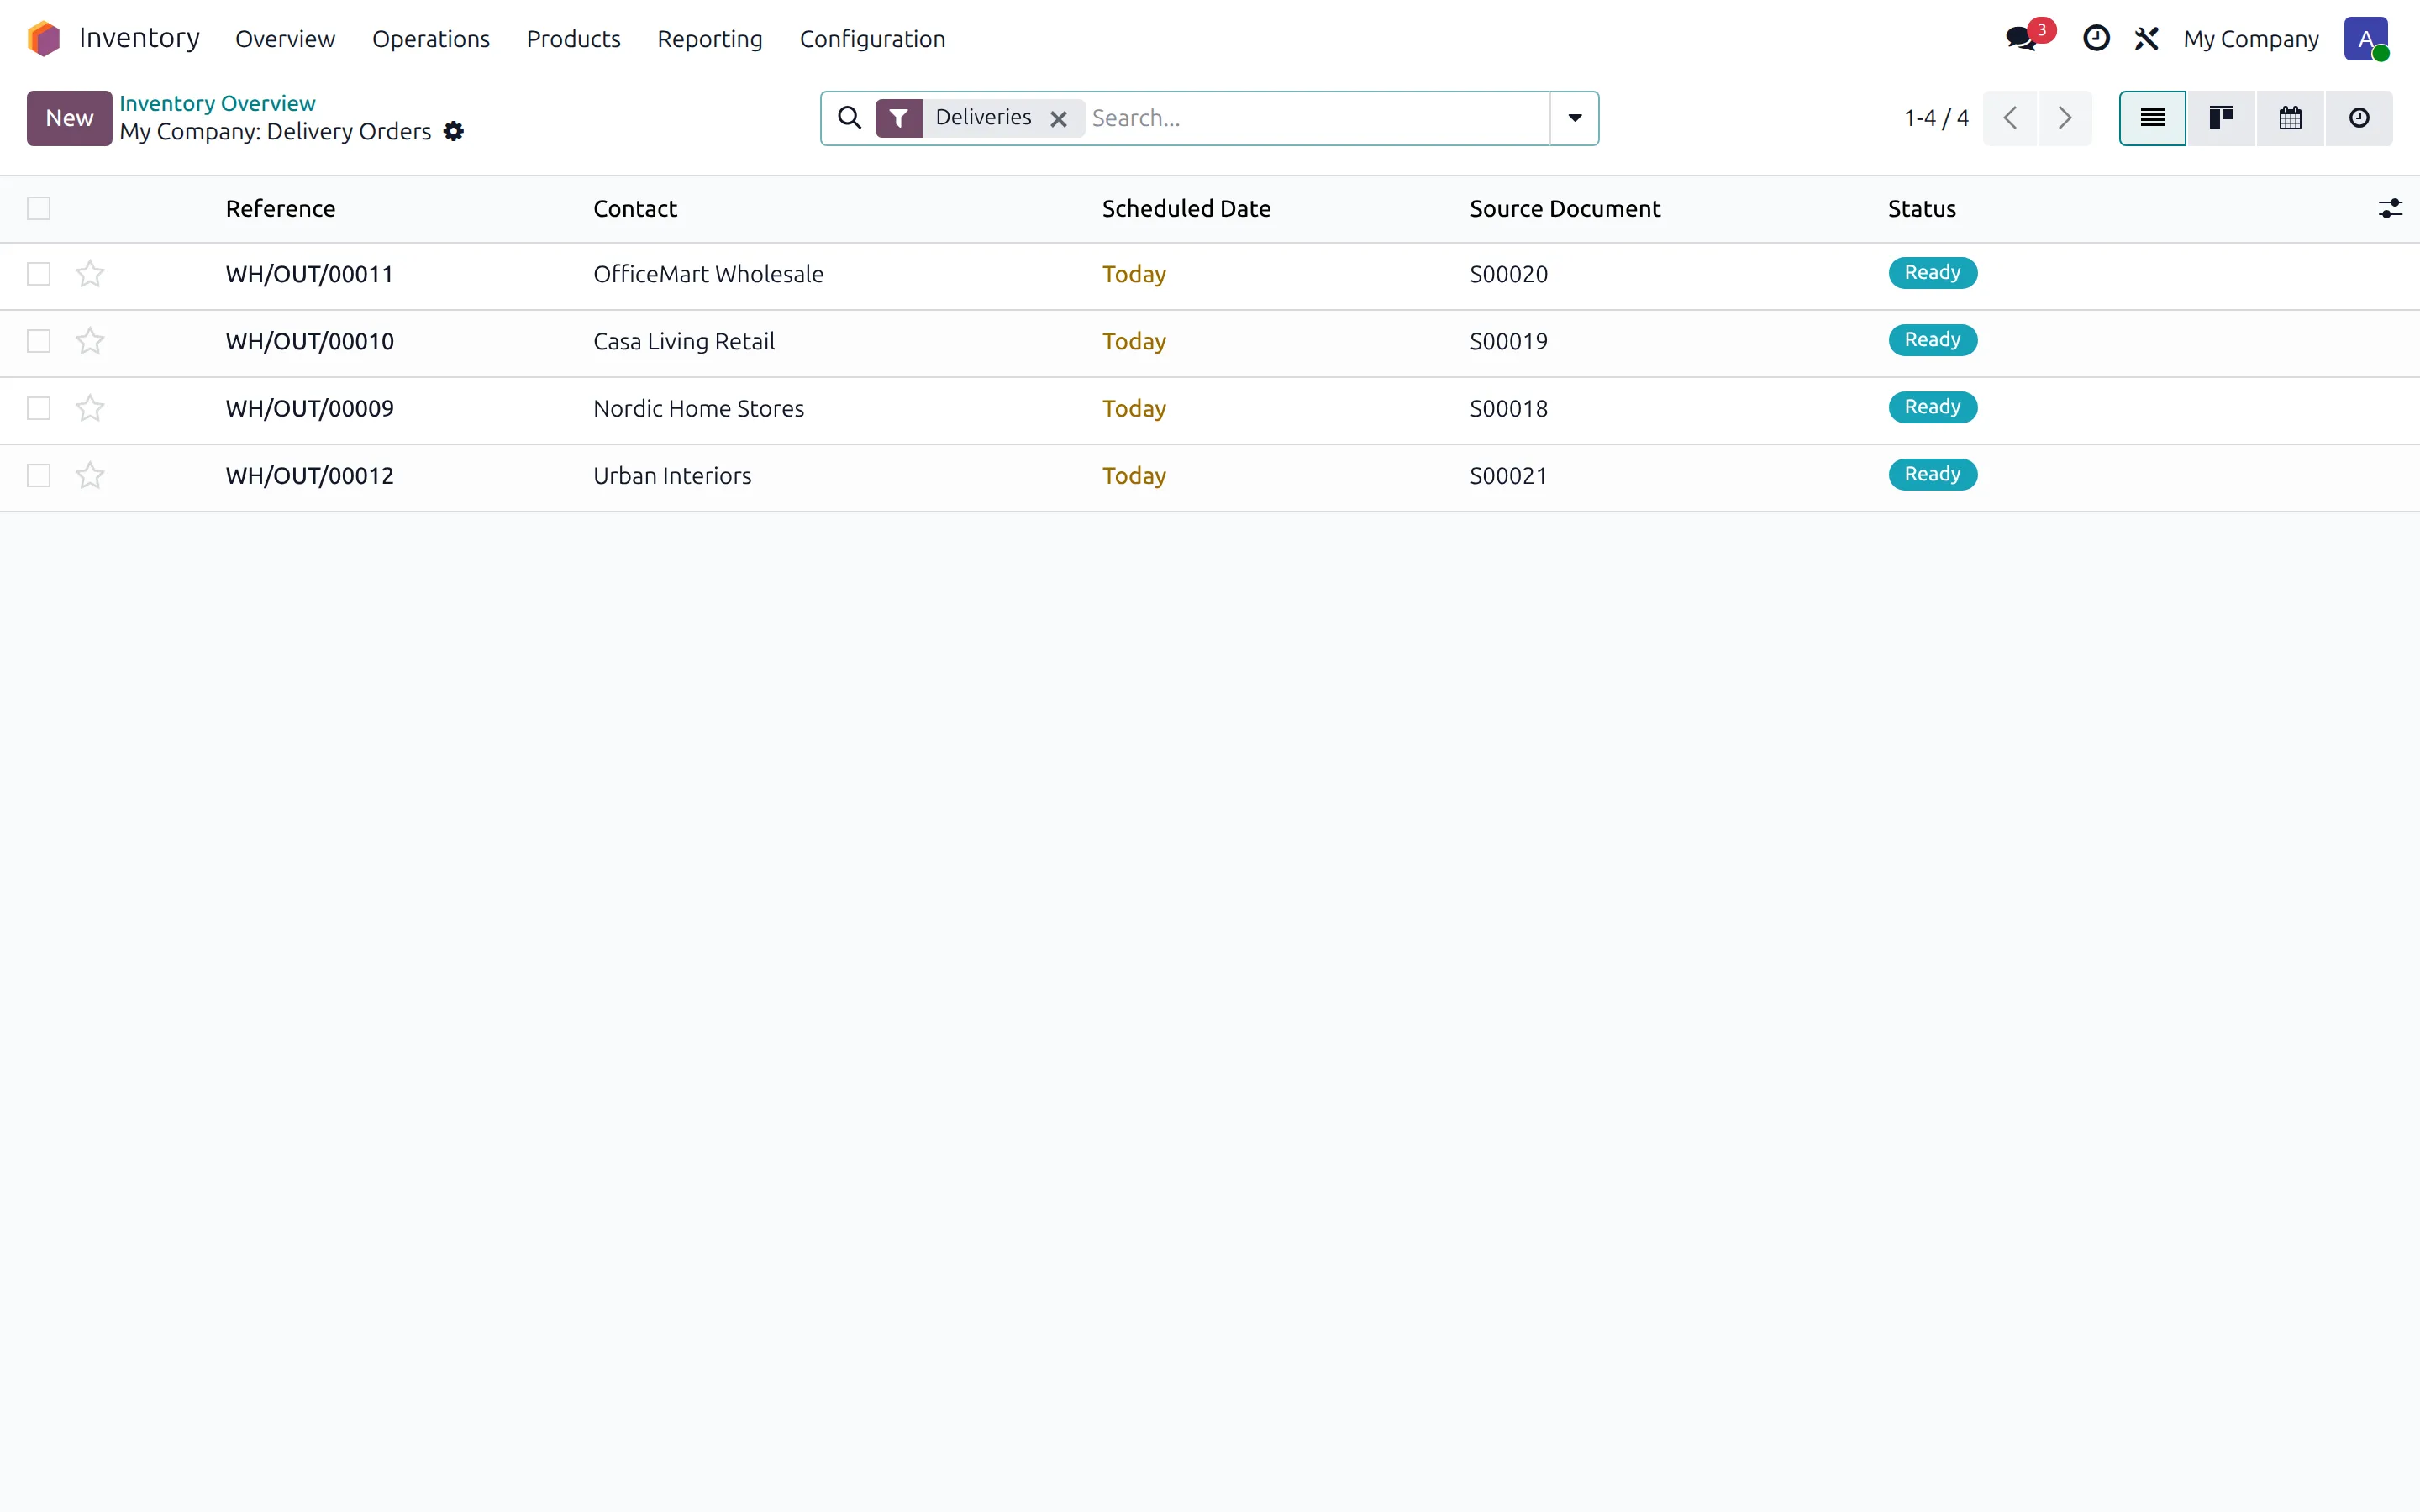
Task: Star the WH/OUT/00010 delivery
Action: point(90,341)
